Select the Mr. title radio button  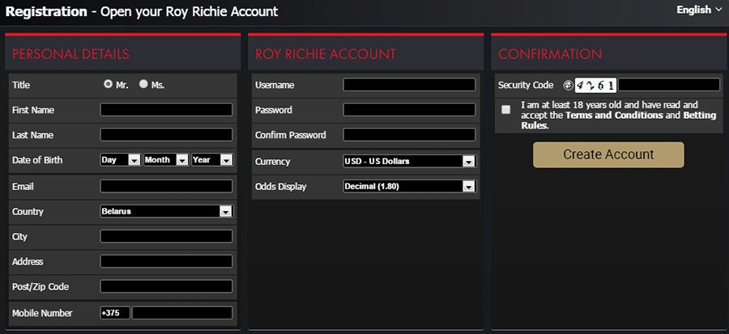coord(109,84)
